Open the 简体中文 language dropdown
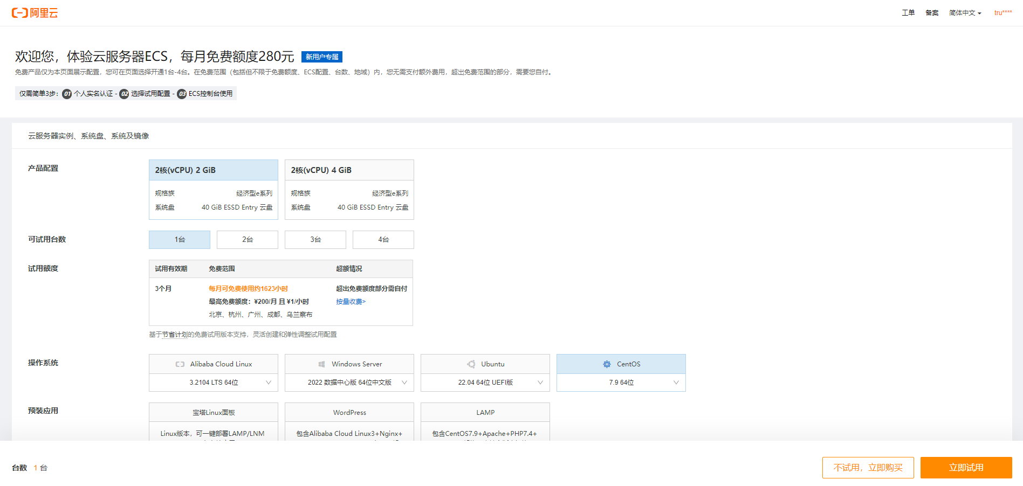The width and height of the screenshot is (1023, 486). [965, 13]
